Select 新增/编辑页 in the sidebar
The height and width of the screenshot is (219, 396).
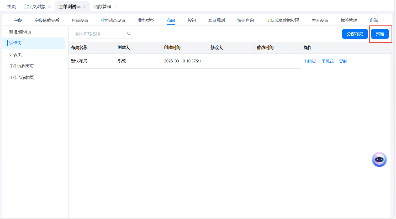tap(34, 32)
